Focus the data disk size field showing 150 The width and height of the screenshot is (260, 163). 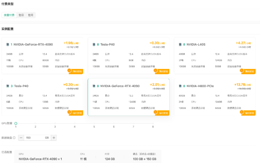(x=37, y=138)
